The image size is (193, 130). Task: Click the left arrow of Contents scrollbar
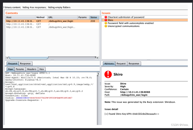point(7,58)
